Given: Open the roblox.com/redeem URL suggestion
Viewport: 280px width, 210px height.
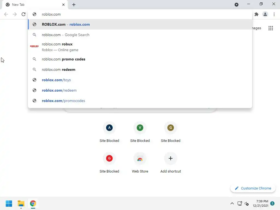Looking at the screenshot, I should point(140,90).
